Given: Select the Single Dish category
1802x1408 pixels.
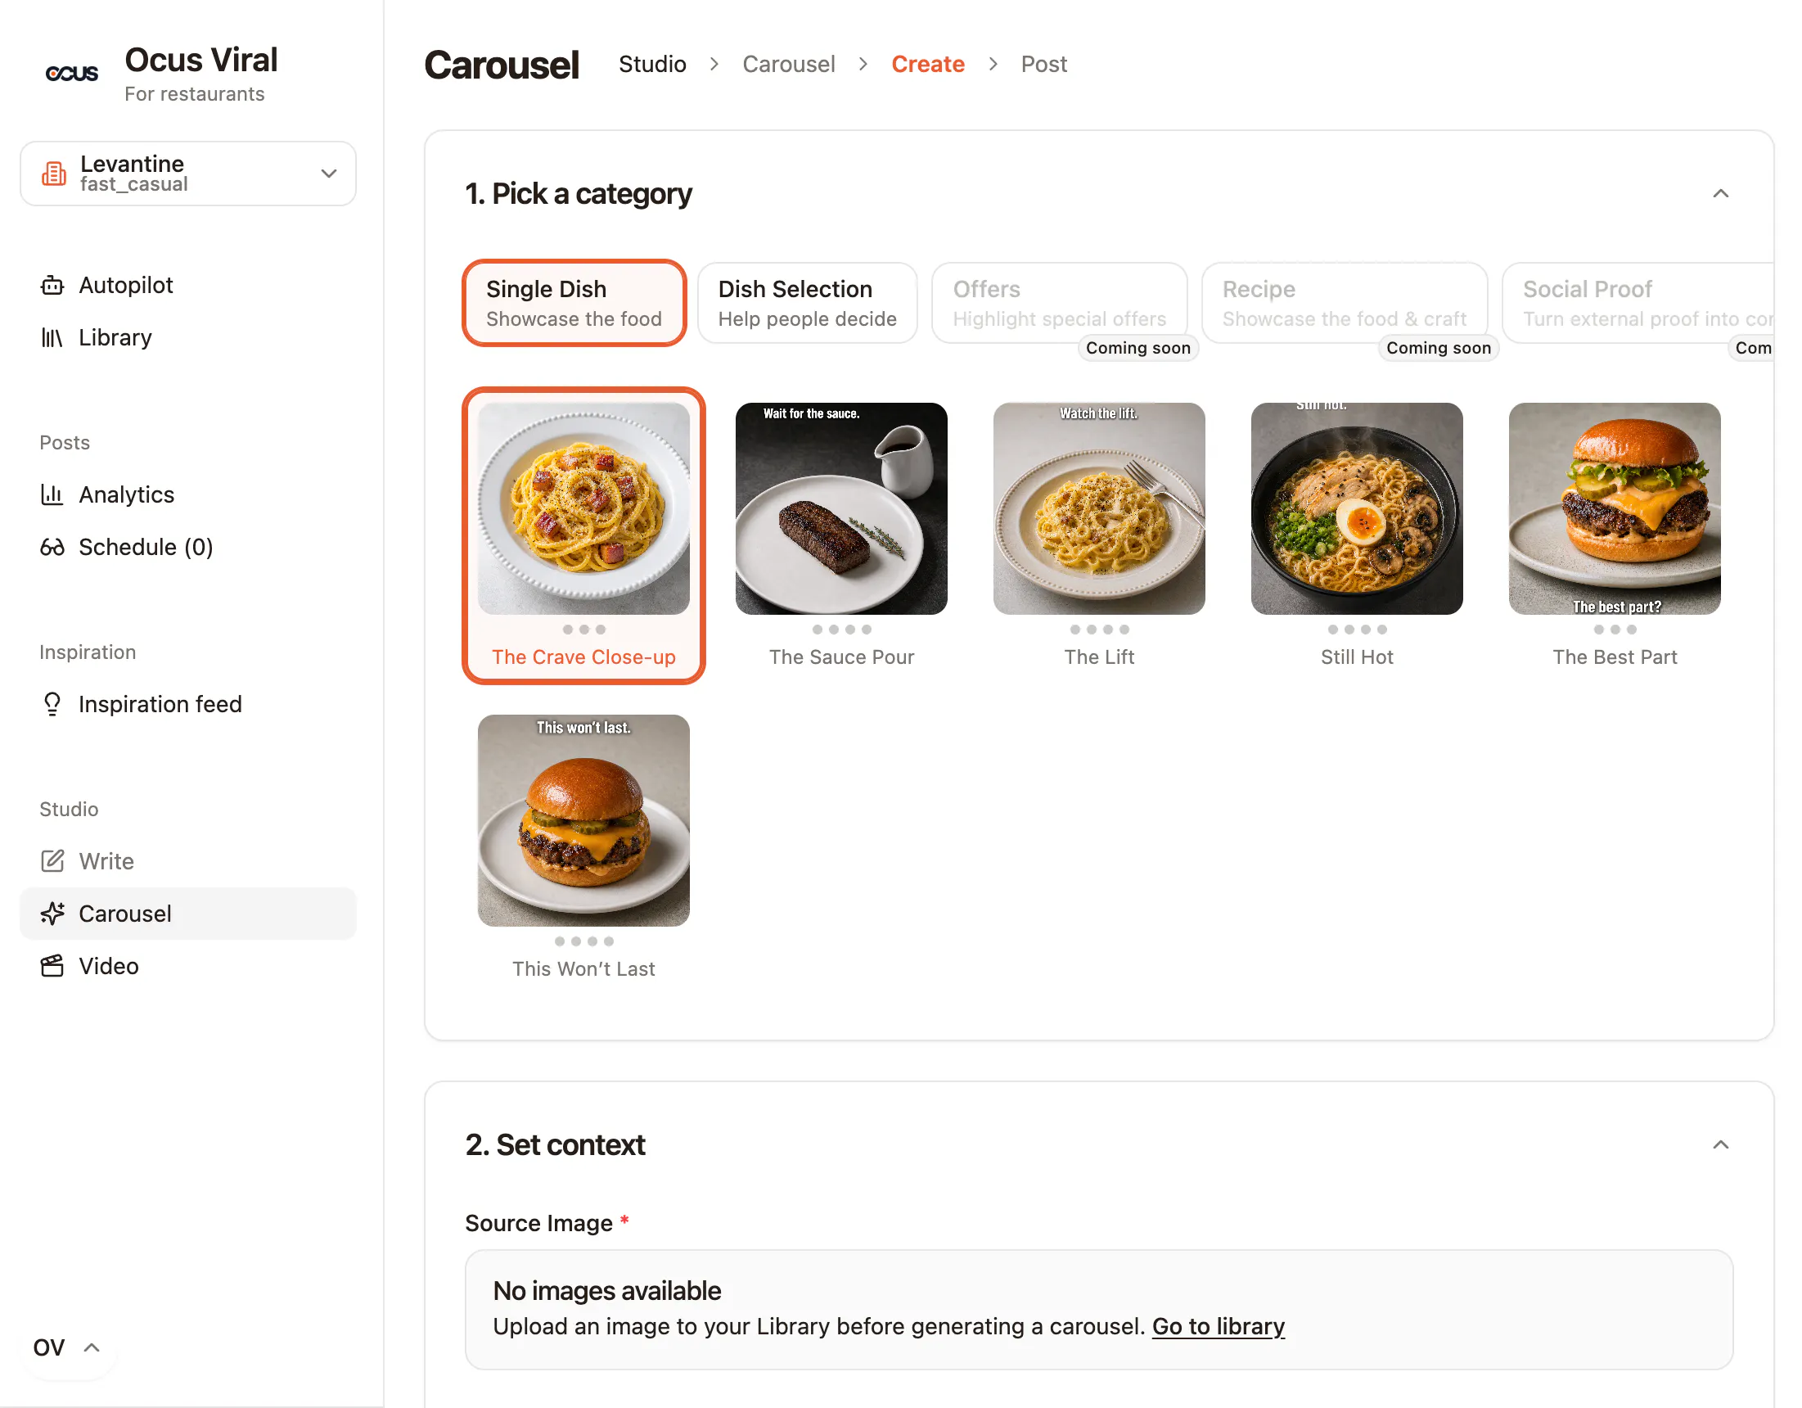Looking at the screenshot, I should click(574, 303).
